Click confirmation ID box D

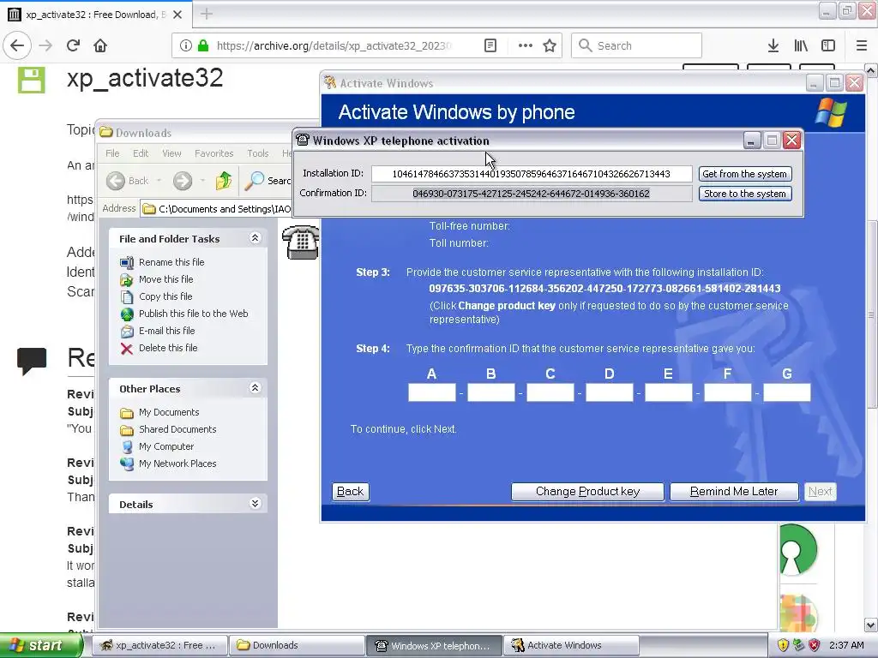610,392
